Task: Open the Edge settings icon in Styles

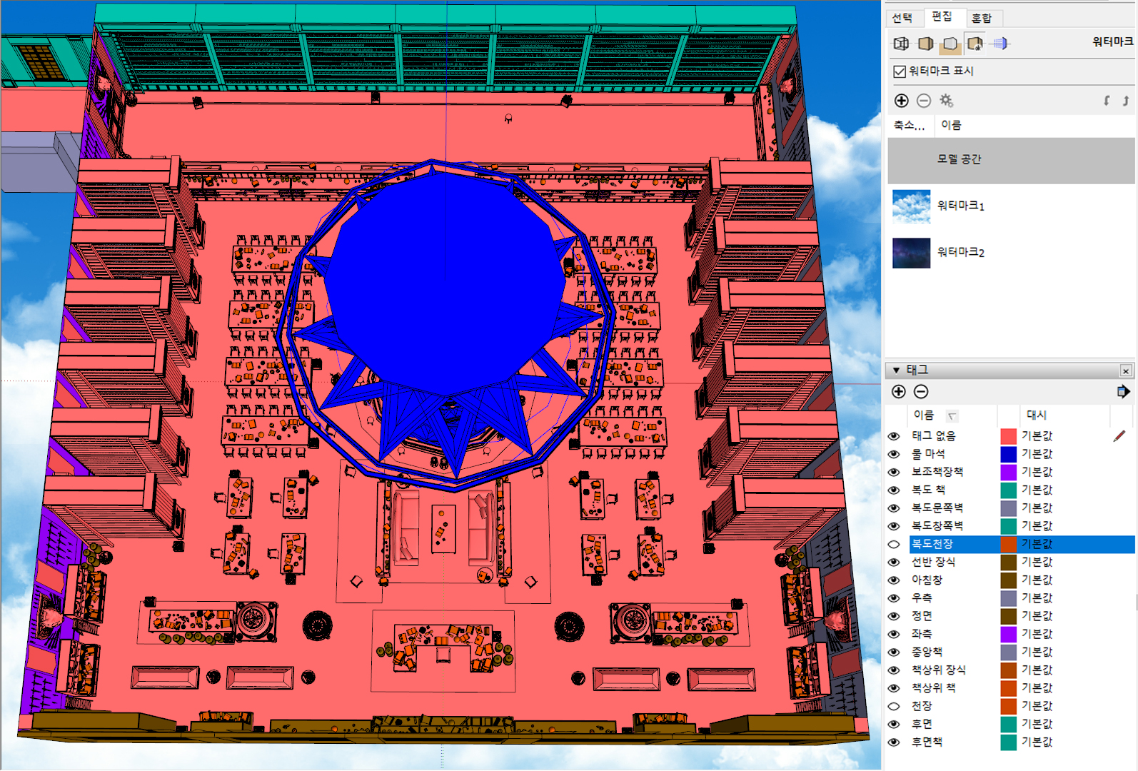Action: click(901, 44)
